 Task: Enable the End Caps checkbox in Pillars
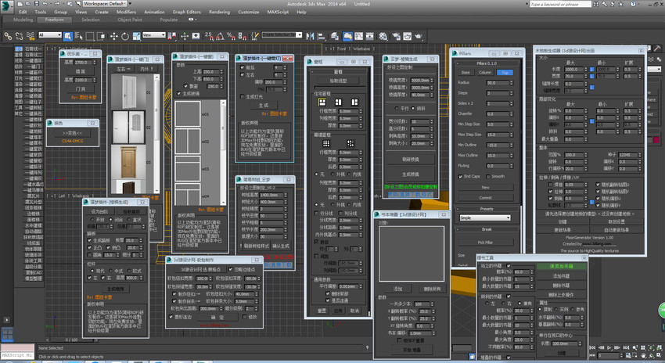coord(460,176)
